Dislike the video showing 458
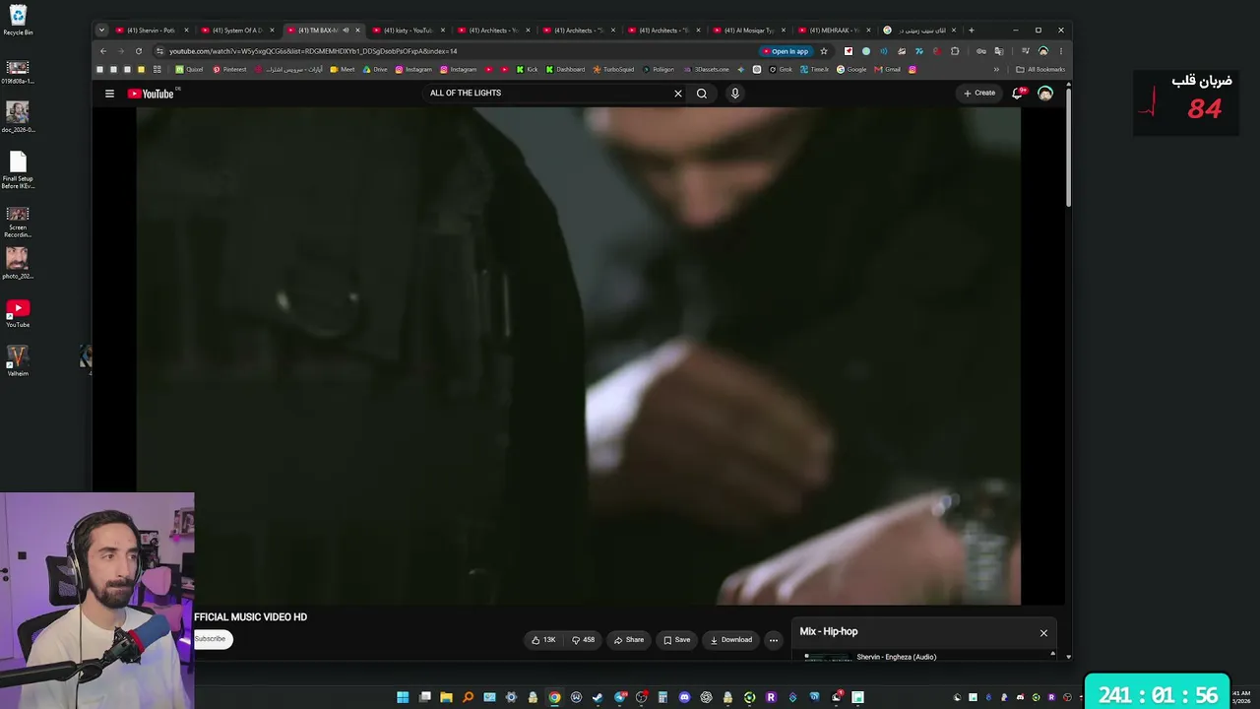The image size is (1260, 709). click(584, 640)
